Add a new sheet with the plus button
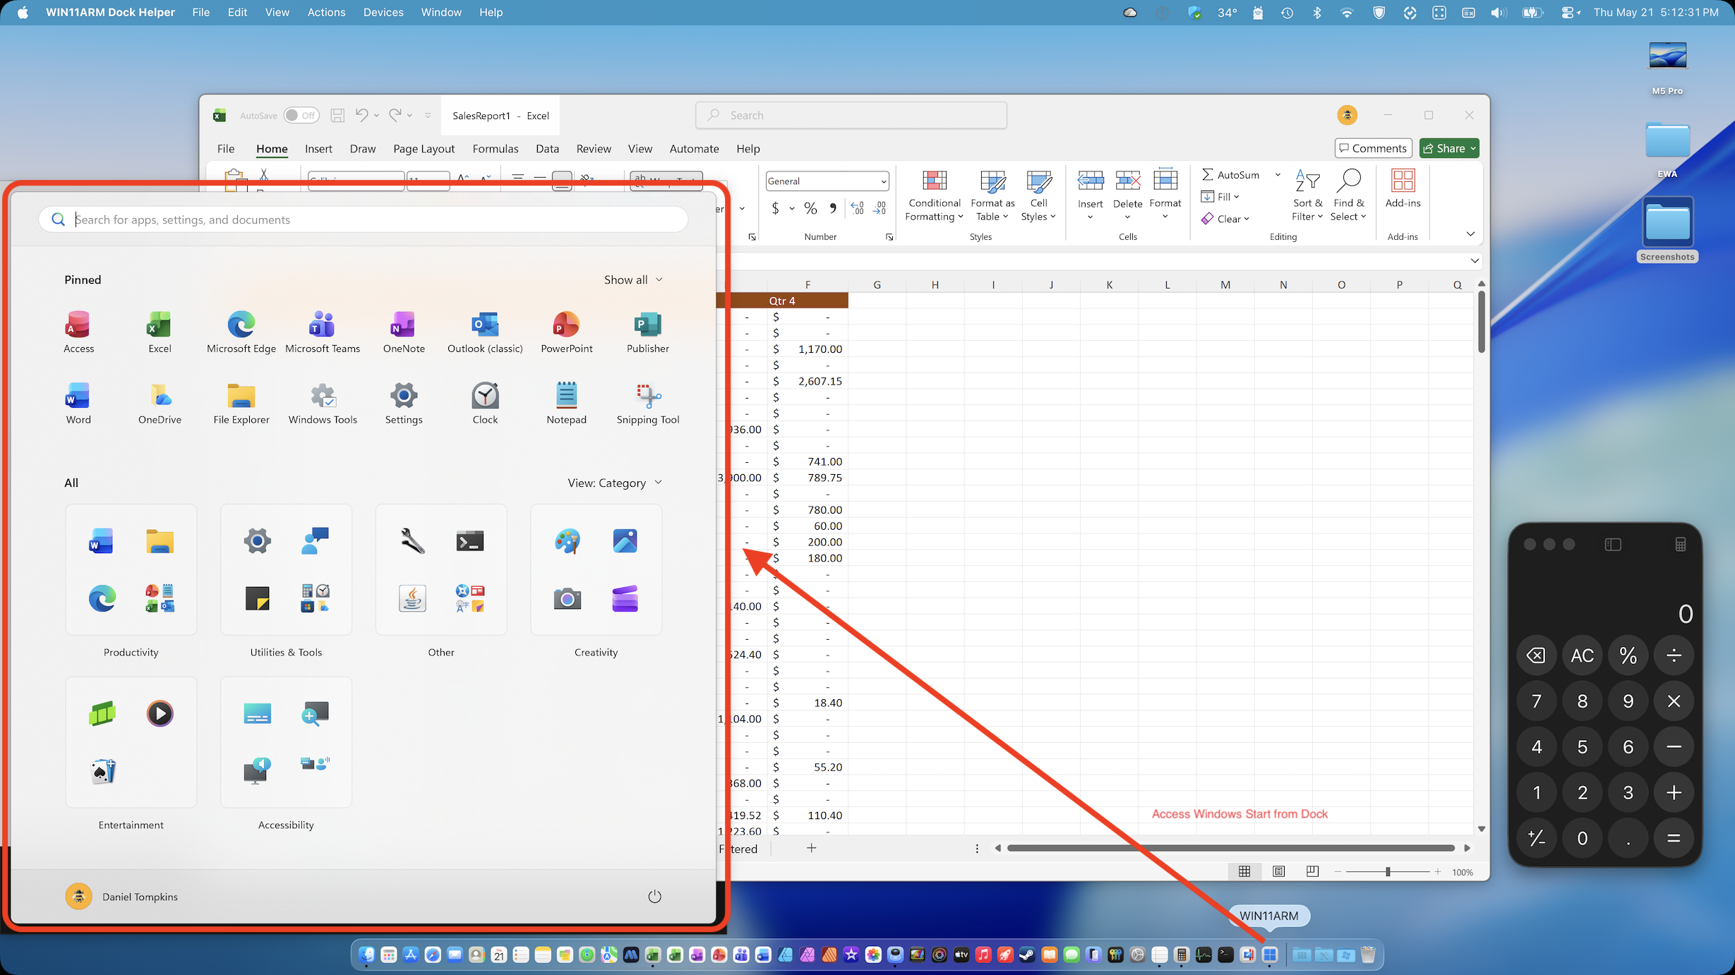The height and width of the screenshot is (975, 1735). 812,848
